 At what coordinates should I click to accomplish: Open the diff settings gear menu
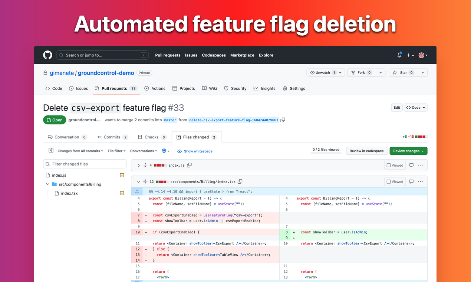[165, 151]
